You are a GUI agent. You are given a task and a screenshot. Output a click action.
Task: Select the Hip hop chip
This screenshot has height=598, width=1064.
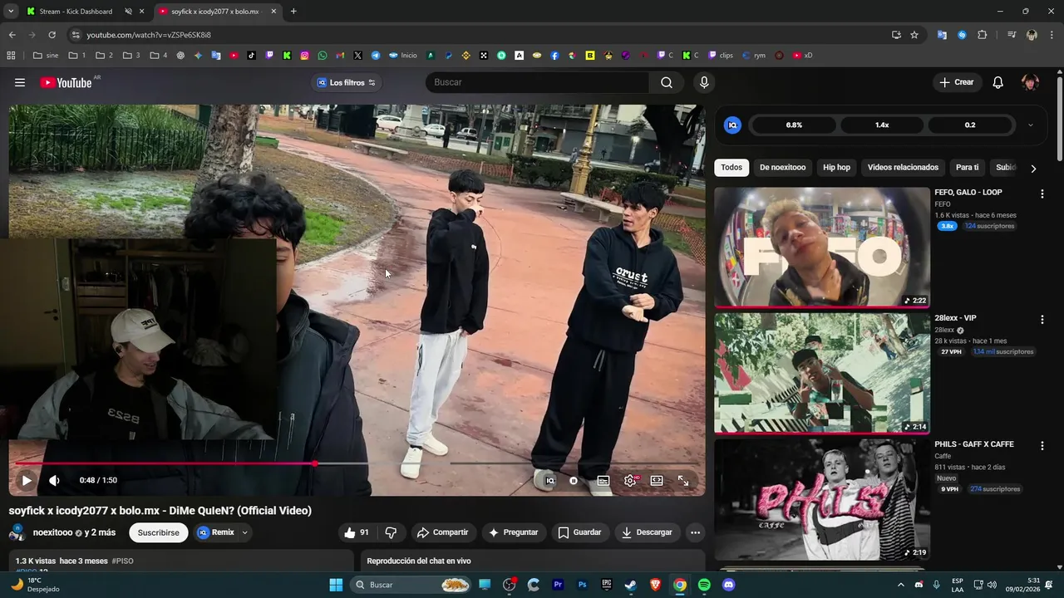point(836,168)
